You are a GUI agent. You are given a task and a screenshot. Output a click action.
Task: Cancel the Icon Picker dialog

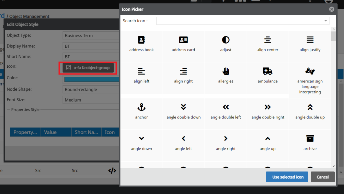[323, 177]
